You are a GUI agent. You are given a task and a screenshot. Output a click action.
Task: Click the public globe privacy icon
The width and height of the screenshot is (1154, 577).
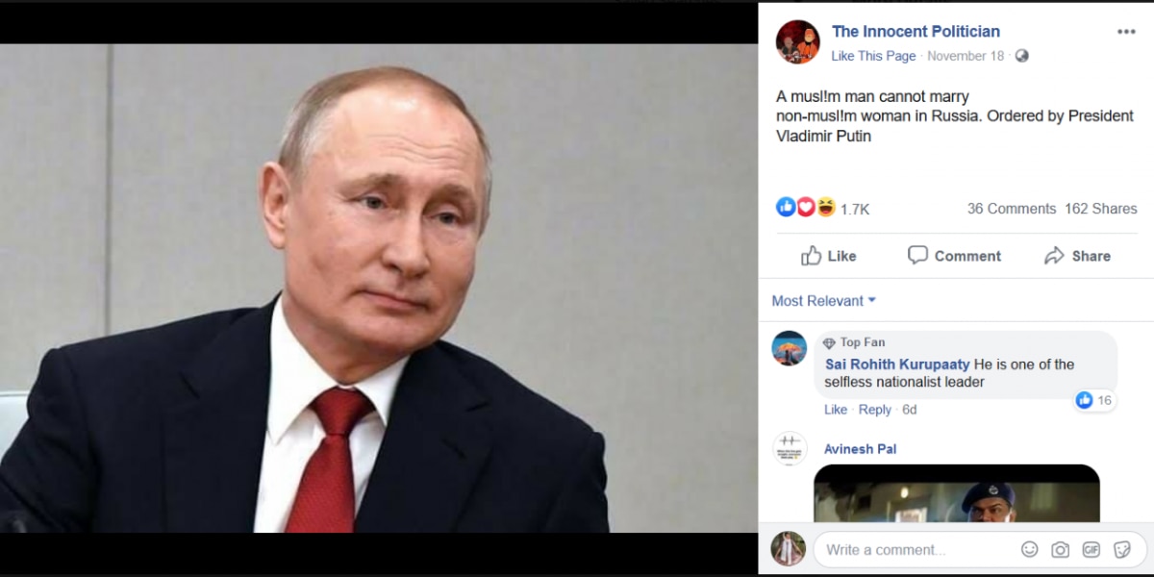1021,56
